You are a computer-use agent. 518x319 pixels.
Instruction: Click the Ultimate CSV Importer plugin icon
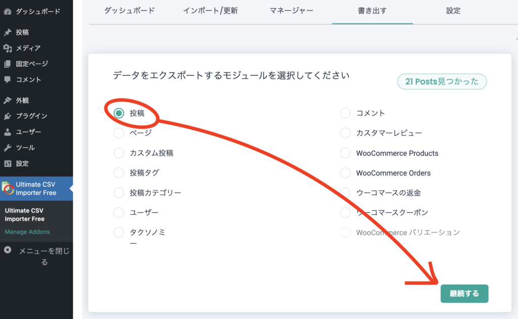coord(8,188)
